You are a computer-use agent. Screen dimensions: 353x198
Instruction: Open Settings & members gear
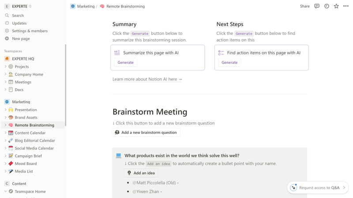tap(7, 31)
